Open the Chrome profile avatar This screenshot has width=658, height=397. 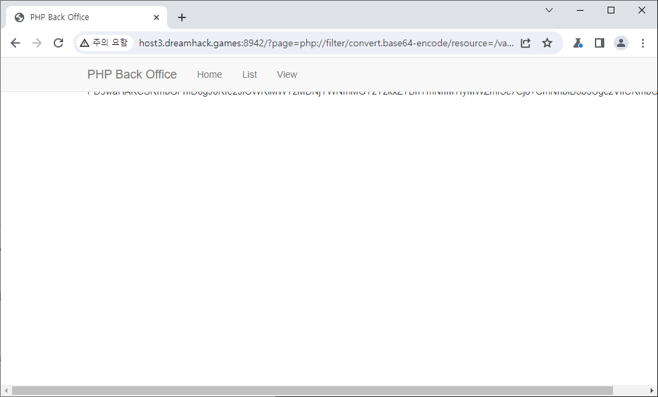point(621,43)
